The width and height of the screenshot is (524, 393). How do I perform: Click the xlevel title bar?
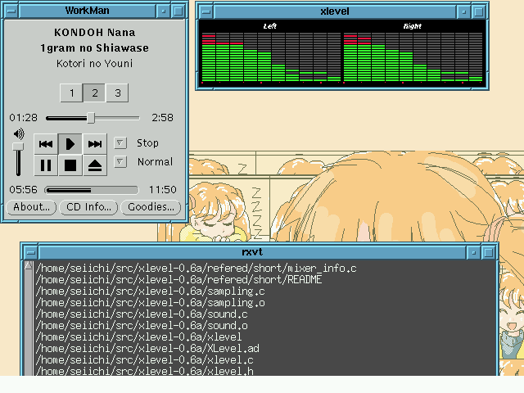[x=335, y=11]
